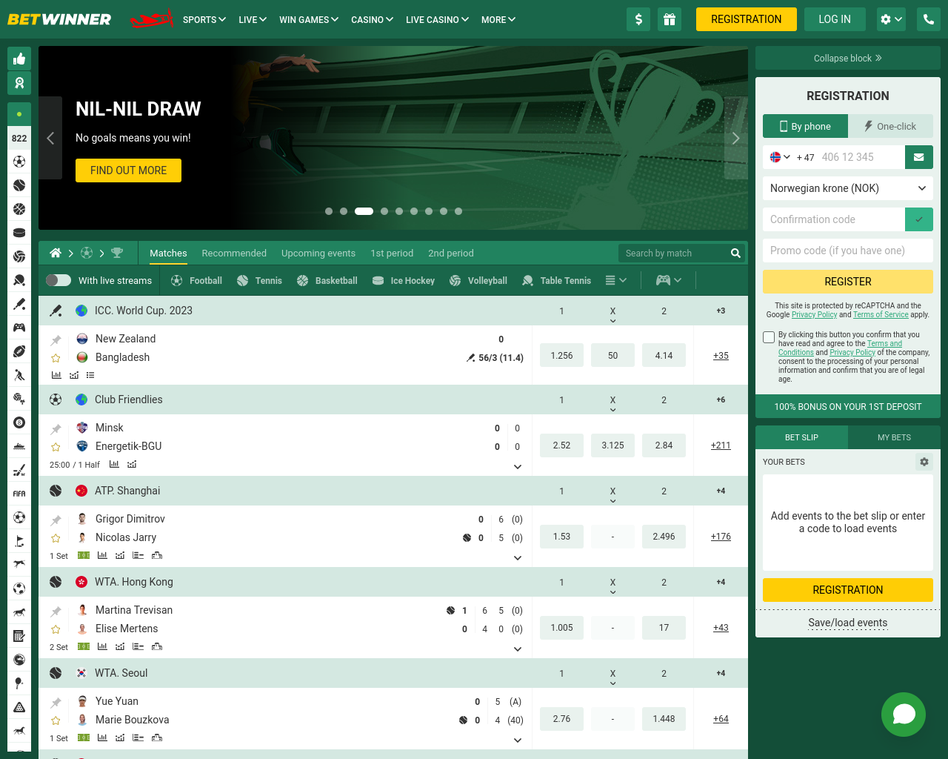Show next banner slide arrow

click(x=735, y=138)
